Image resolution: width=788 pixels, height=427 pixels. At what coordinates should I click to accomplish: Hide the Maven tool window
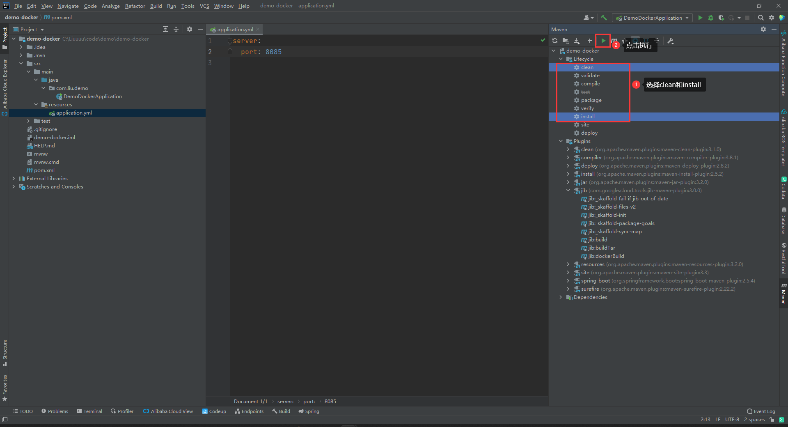click(x=774, y=29)
